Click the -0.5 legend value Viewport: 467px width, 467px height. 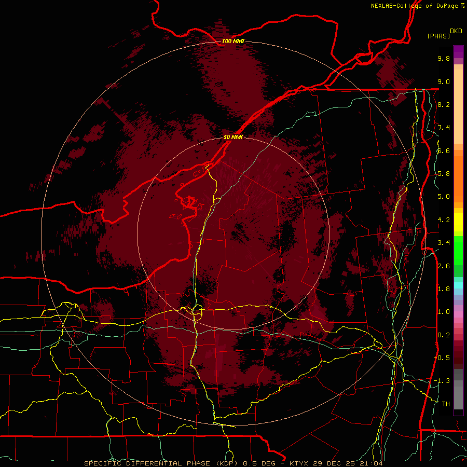(442, 358)
